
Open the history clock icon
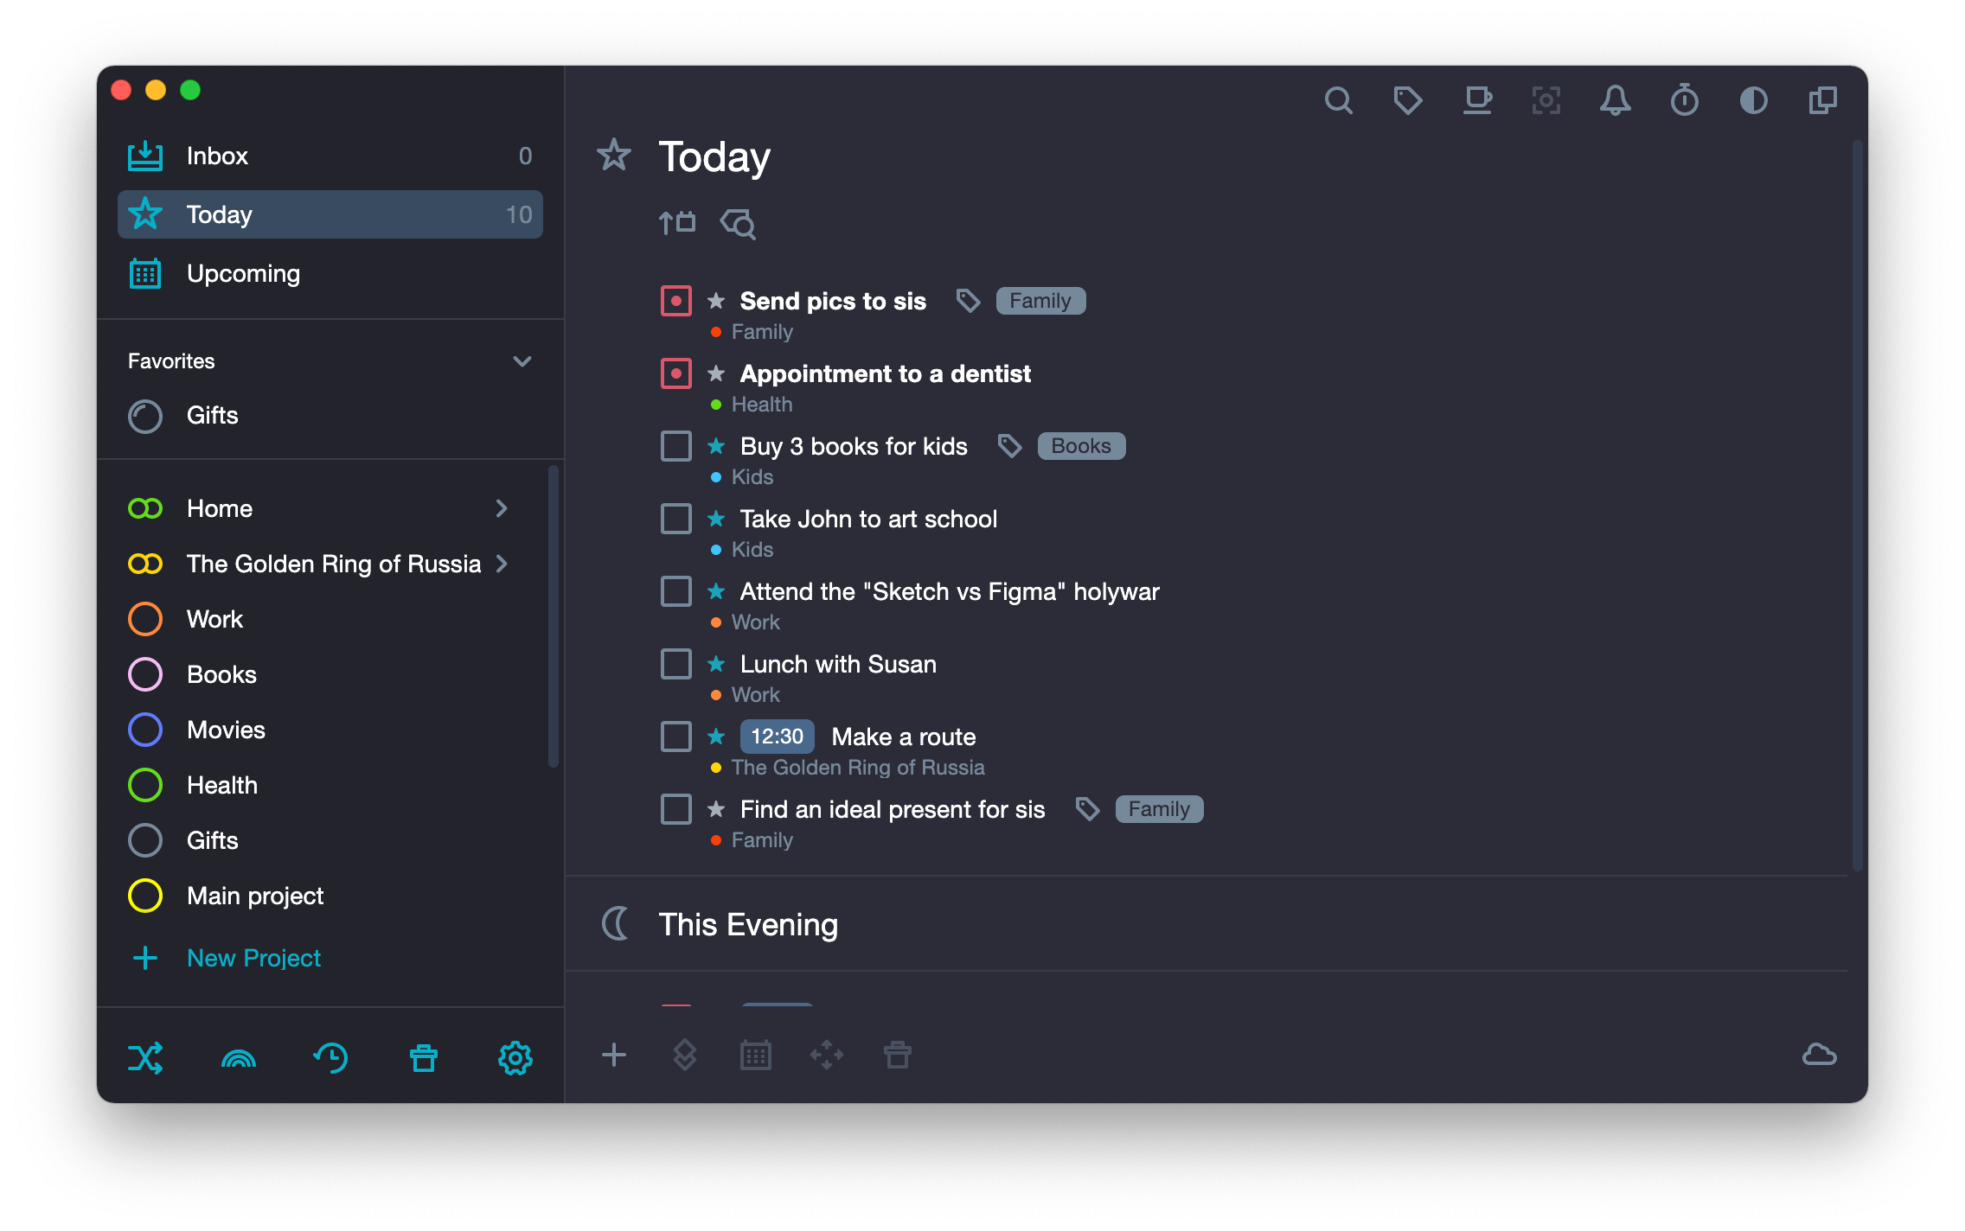coord(330,1057)
